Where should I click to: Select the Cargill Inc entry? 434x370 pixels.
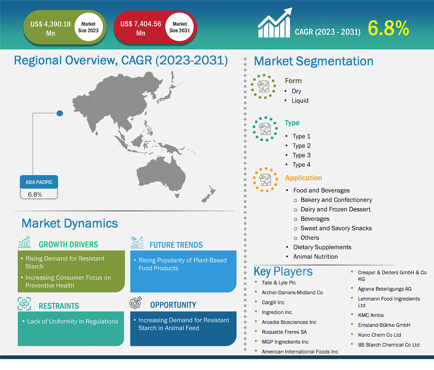[273, 302]
